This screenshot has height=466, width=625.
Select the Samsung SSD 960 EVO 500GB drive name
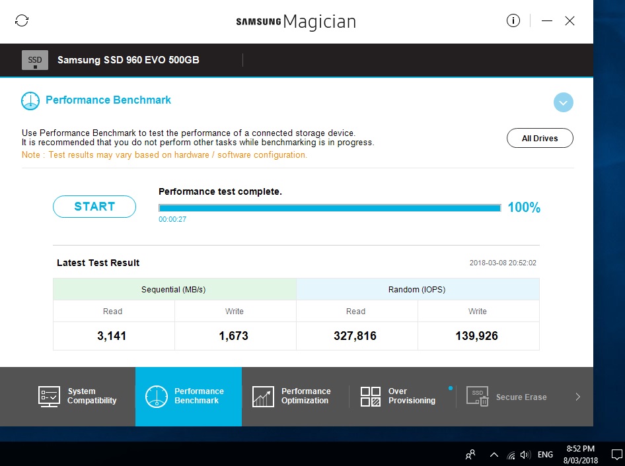128,60
